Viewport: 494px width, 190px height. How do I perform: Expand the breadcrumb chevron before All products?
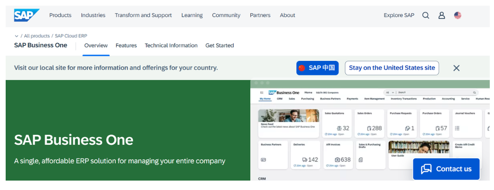click(x=17, y=36)
